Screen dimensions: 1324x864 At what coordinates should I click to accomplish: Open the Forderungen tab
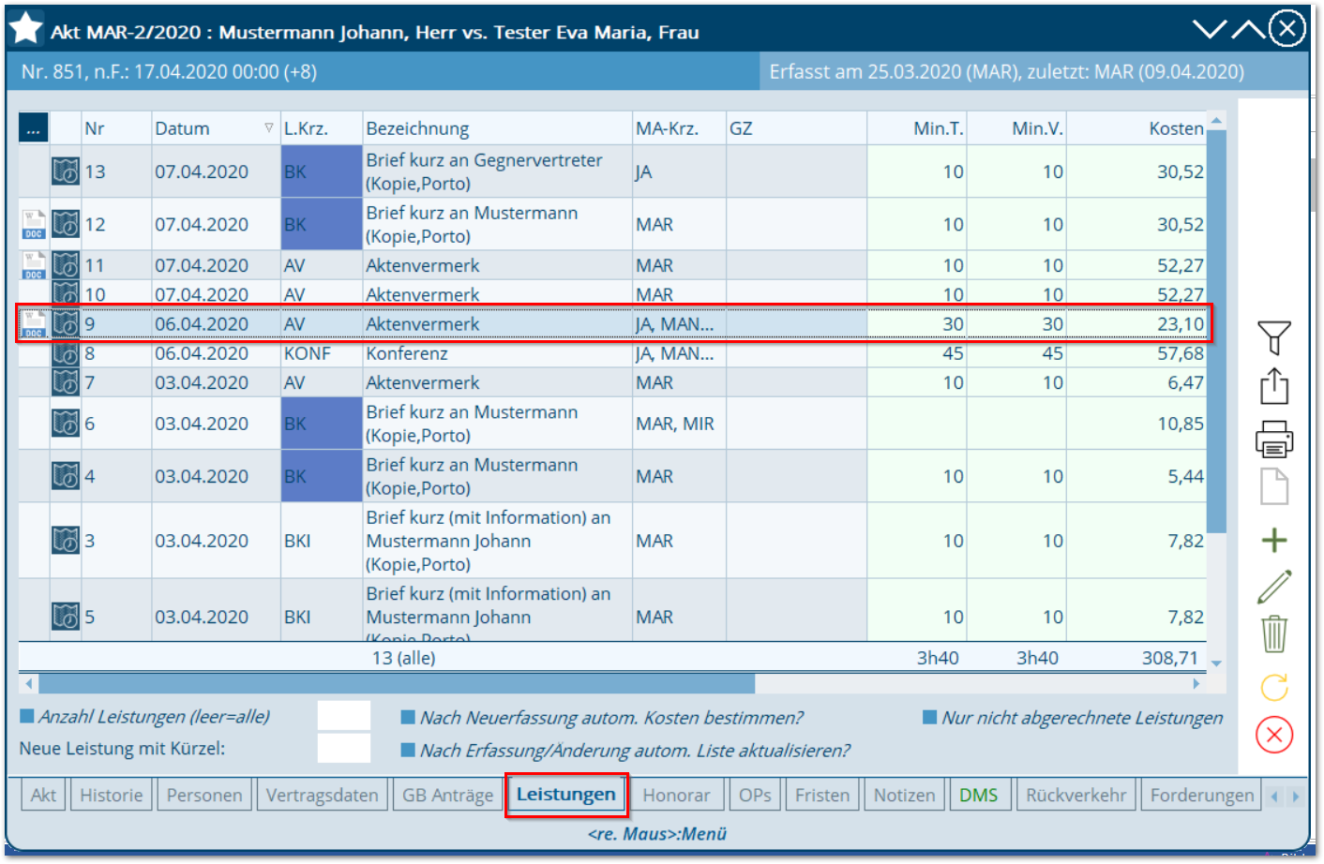(x=1202, y=796)
